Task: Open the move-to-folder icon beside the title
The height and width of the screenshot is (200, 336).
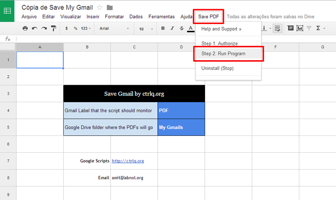Action: coord(110,8)
